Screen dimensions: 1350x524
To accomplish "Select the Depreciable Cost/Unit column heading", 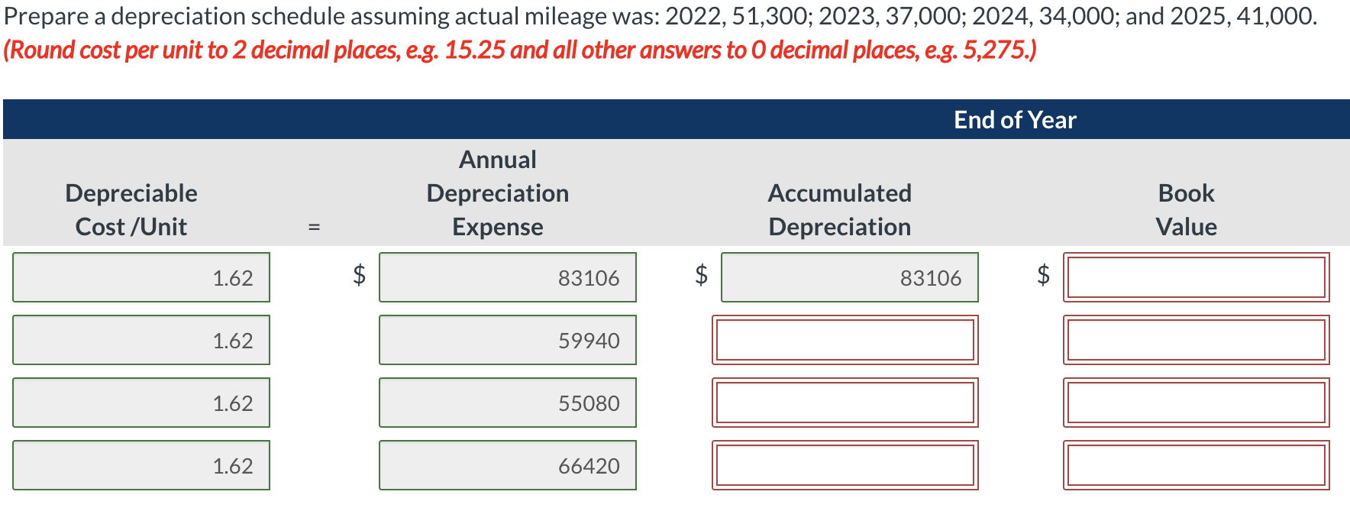I will pyautogui.click(x=131, y=209).
